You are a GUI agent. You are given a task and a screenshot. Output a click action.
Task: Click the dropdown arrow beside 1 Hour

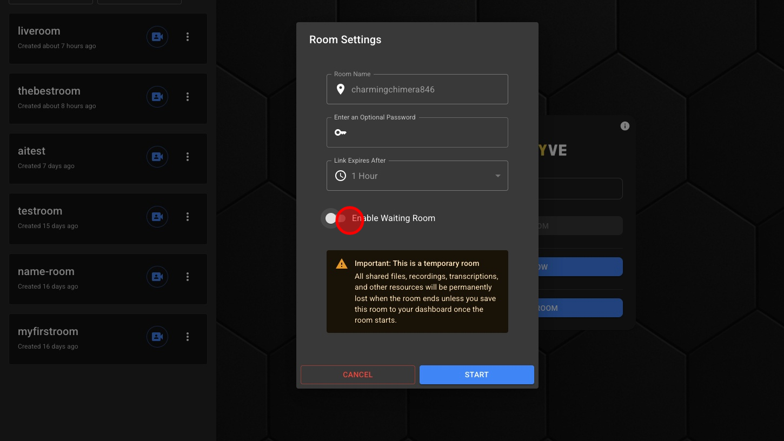point(497,176)
